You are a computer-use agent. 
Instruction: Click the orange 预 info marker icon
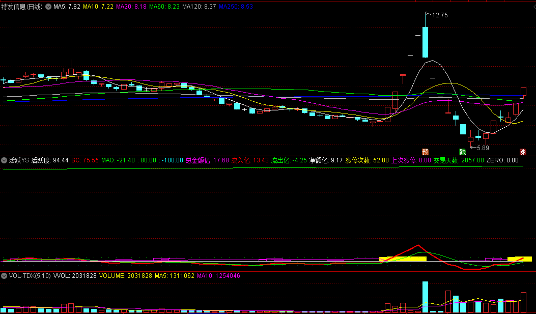pyautogui.click(x=425, y=152)
